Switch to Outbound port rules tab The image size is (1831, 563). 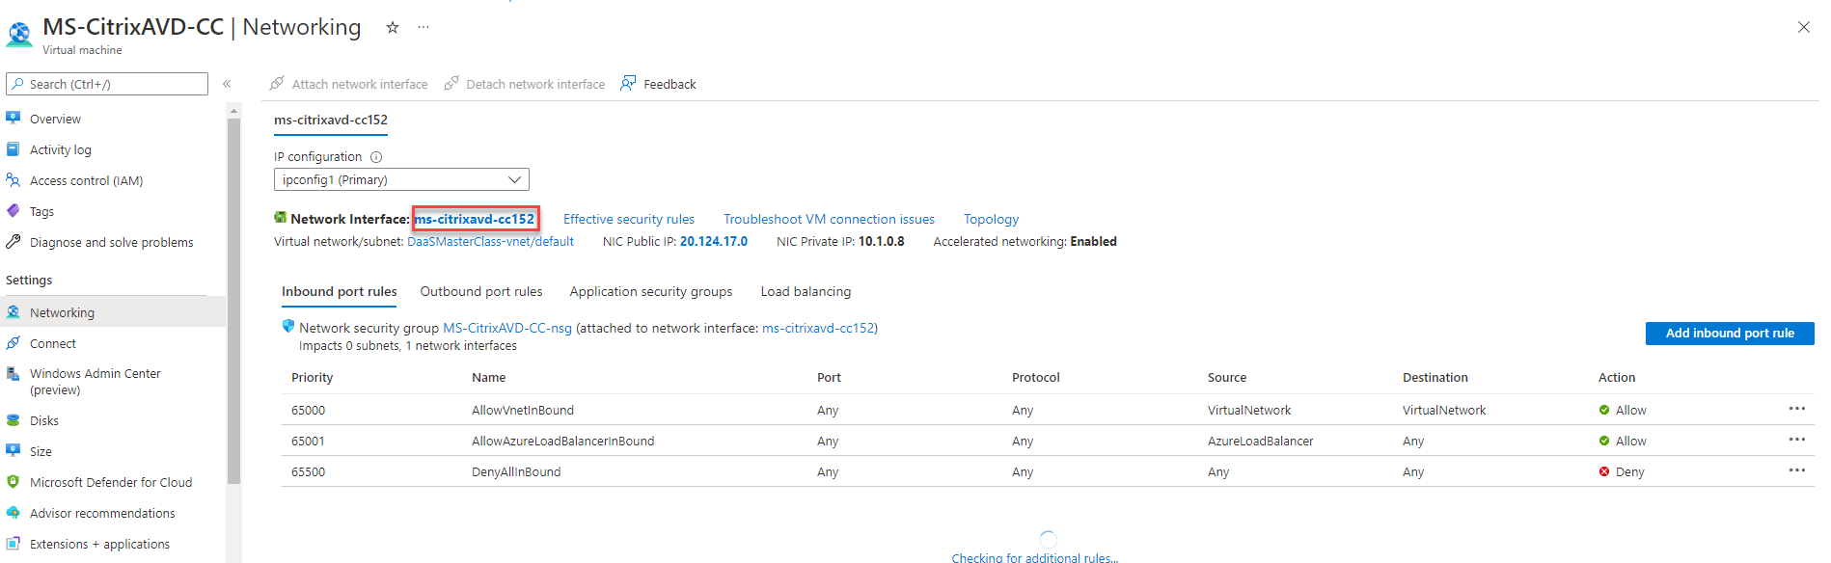point(481,291)
